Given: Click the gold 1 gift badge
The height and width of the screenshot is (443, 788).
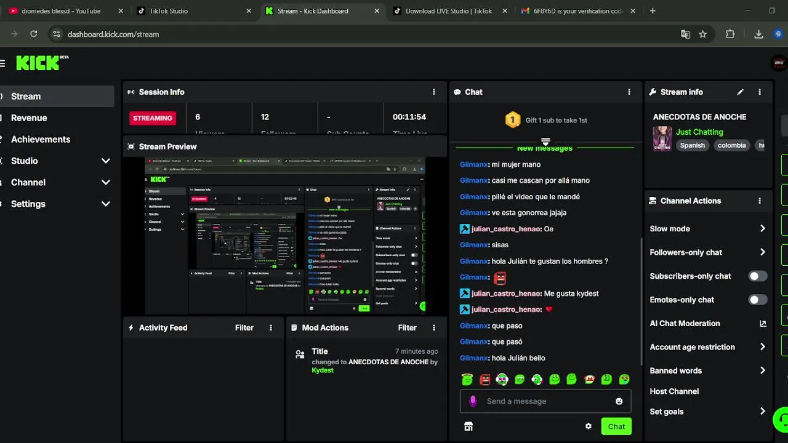Looking at the screenshot, I should tap(513, 120).
